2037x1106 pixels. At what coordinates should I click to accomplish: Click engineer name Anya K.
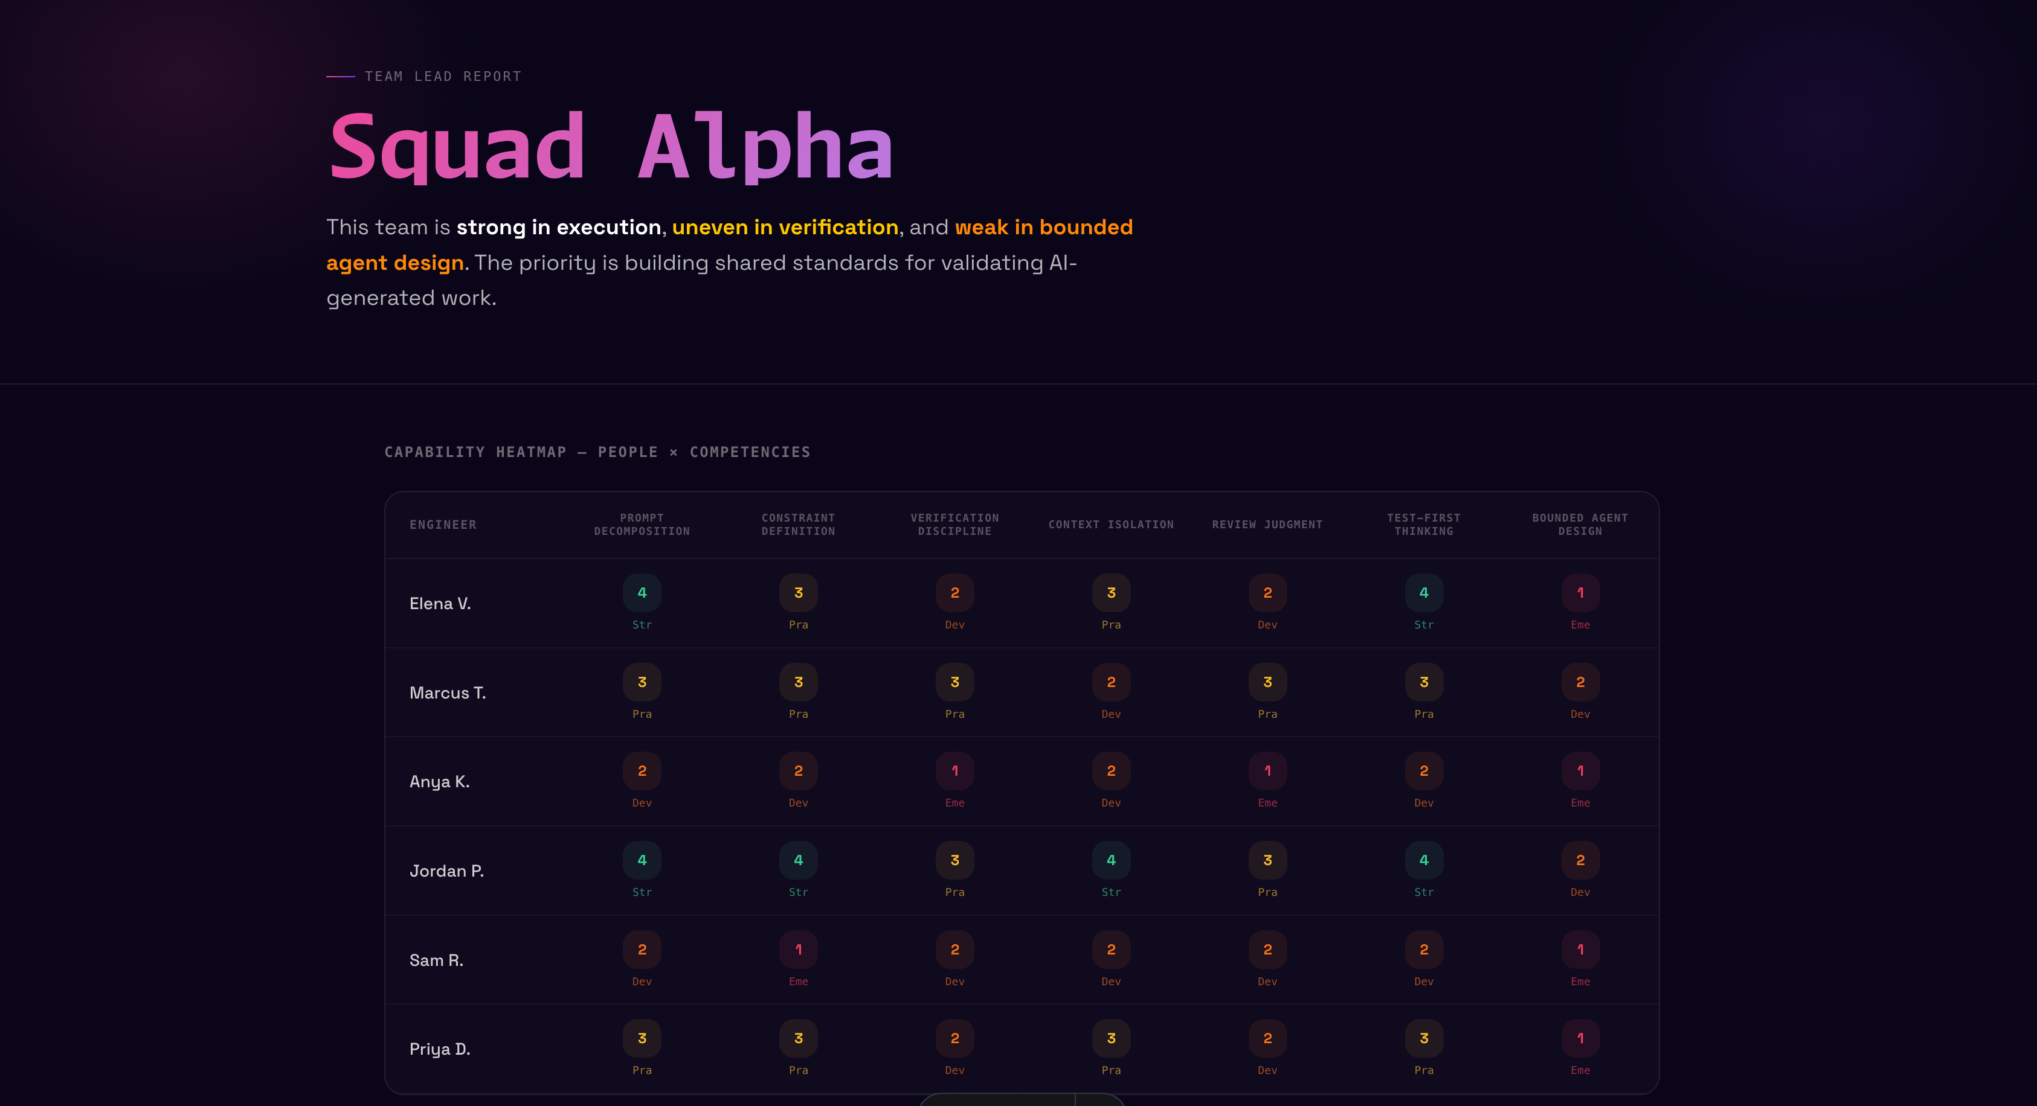pos(440,782)
